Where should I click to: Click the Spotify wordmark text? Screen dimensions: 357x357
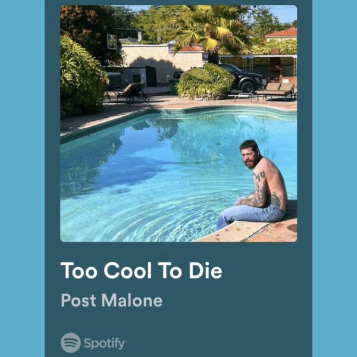[x=105, y=343]
